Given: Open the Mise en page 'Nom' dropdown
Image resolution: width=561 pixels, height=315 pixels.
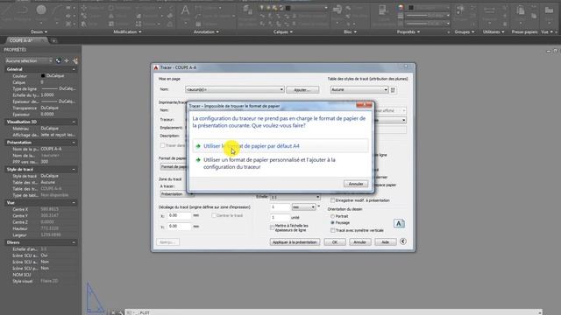Looking at the screenshot, I should (x=235, y=89).
